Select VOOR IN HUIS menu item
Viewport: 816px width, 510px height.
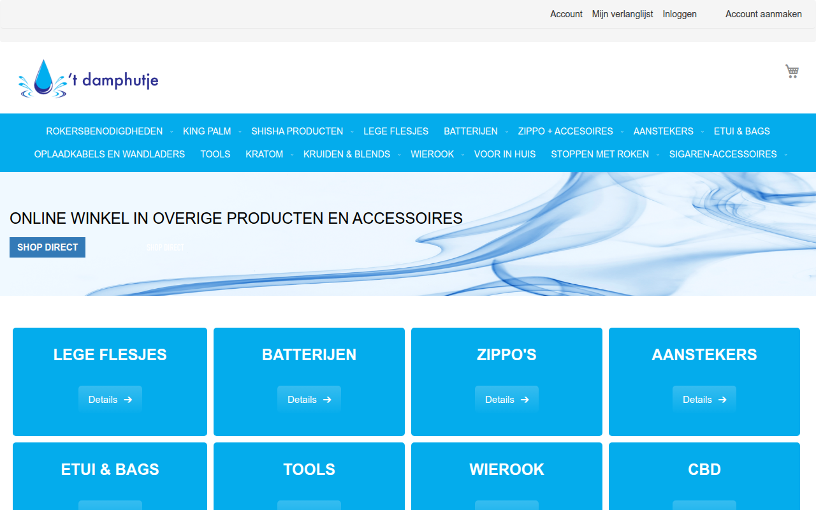pos(505,154)
